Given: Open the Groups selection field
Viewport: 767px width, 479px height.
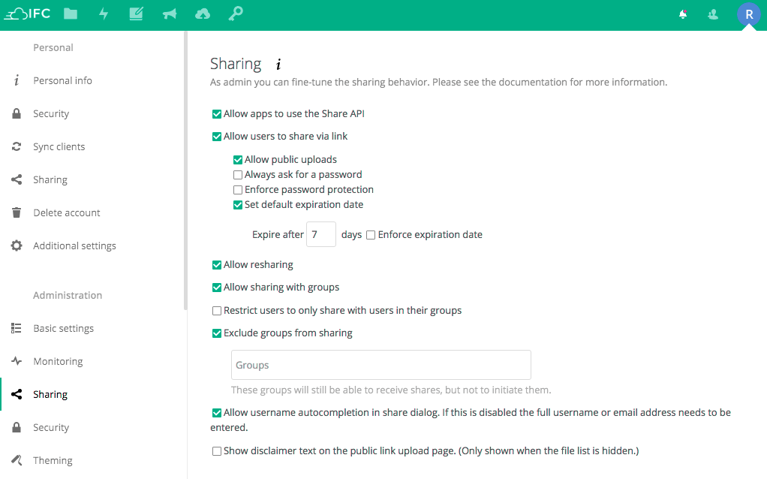Looking at the screenshot, I should pos(380,365).
